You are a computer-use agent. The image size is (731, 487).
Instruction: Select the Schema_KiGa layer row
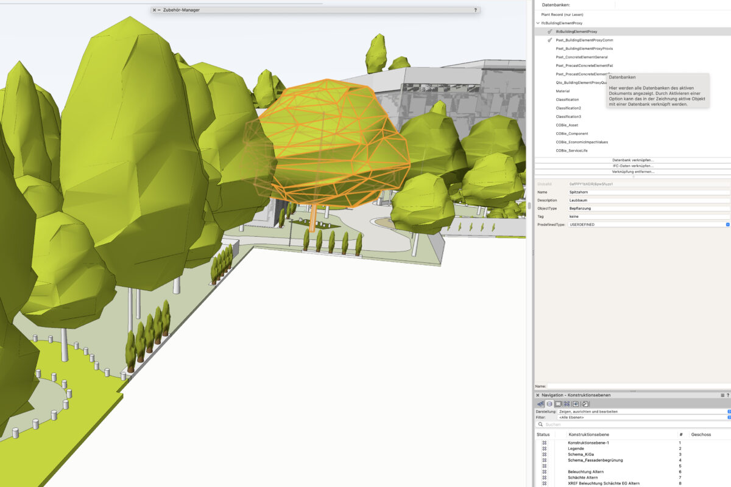tap(581, 454)
